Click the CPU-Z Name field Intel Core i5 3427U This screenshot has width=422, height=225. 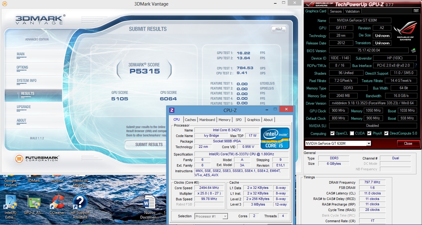pos(227,130)
